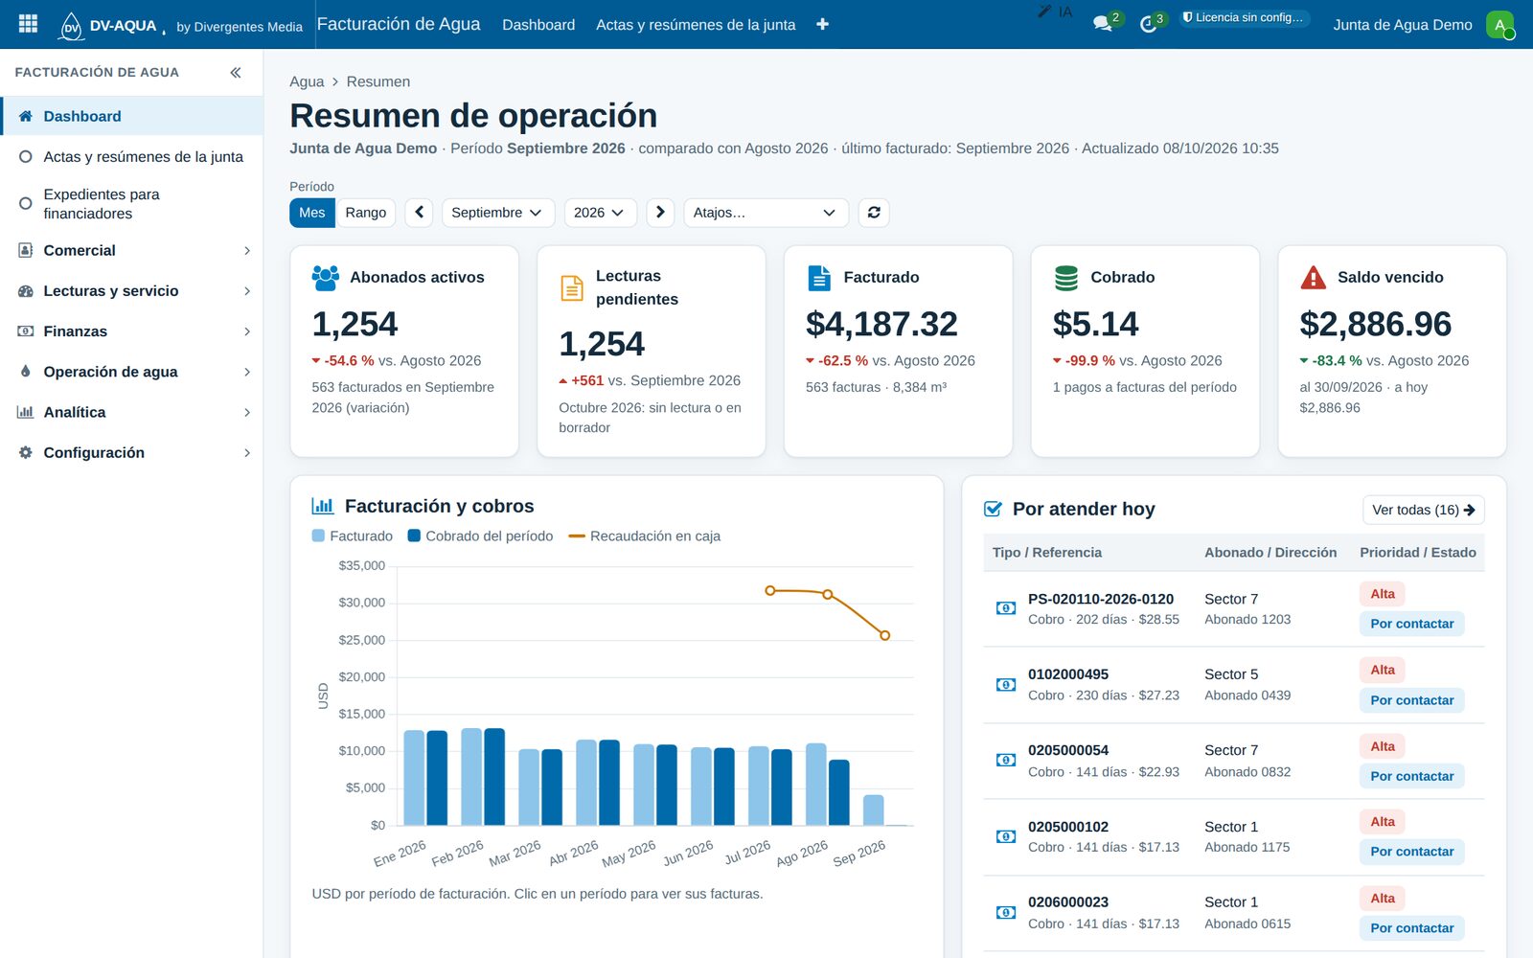Click the Abonados activos users icon
Viewport: 1533px width, 958px height.
[x=326, y=278]
